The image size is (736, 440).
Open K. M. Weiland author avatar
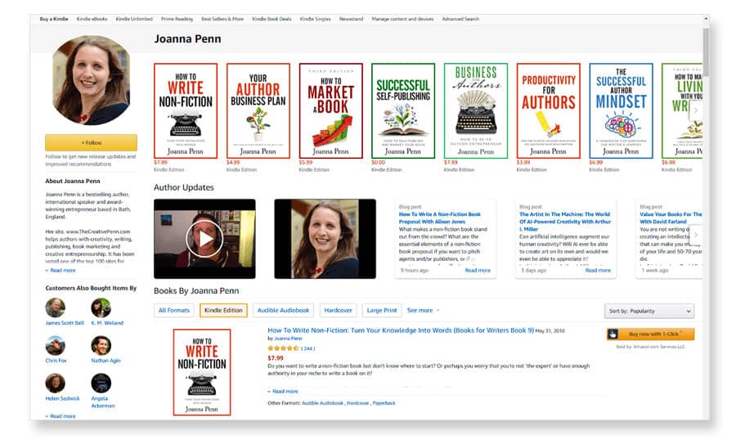coord(101,308)
